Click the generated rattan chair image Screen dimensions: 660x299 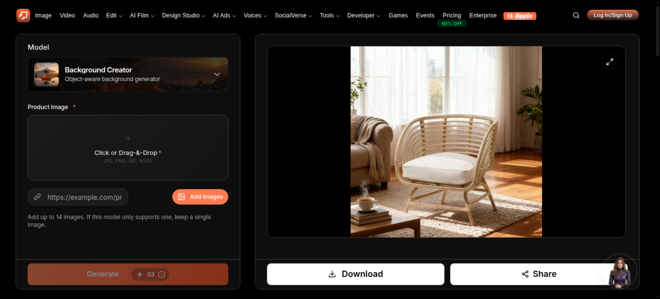pyautogui.click(x=446, y=142)
